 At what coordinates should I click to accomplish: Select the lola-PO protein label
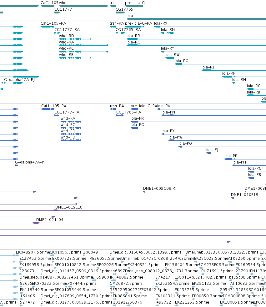(x=185, y=144)
